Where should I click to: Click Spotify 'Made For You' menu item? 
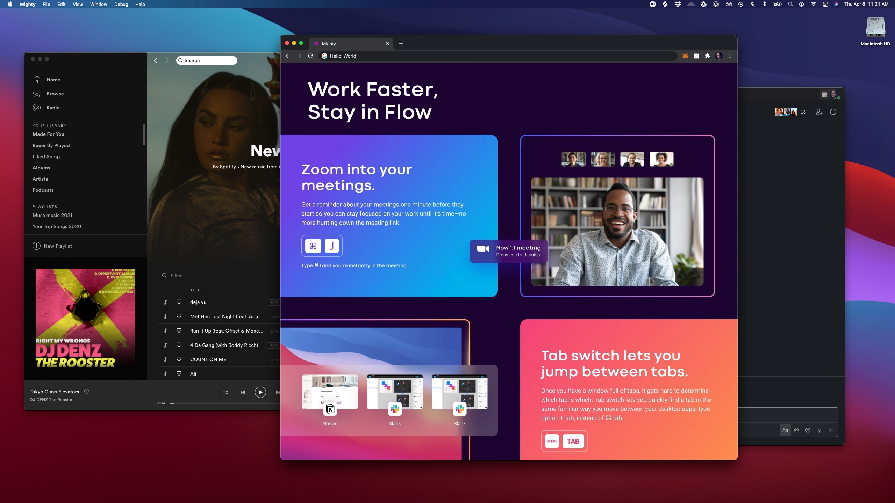(49, 134)
